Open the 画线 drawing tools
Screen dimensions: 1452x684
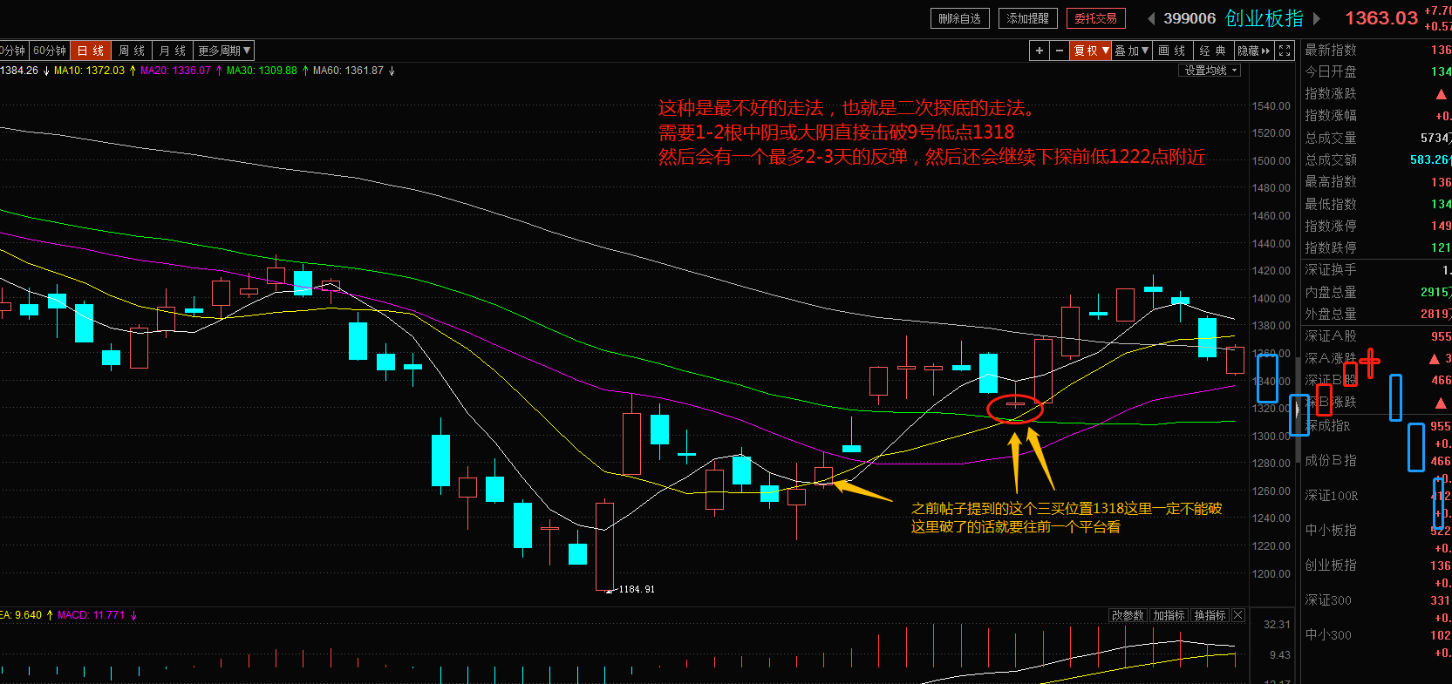pyautogui.click(x=1172, y=51)
